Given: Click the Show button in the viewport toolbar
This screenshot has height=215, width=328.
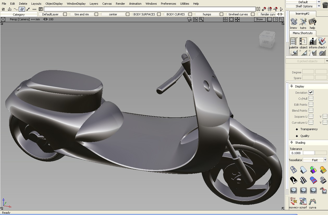Looking at the screenshot, I should 259,19.
